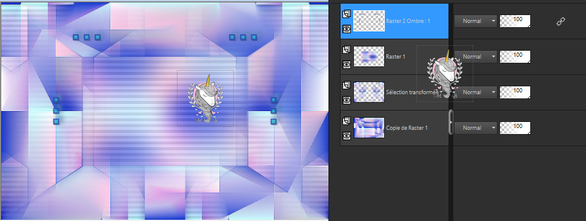This screenshot has width=586, height=221.
Task: Click opacity slider of Raster 2 Ombre layer
Action: point(515,21)
